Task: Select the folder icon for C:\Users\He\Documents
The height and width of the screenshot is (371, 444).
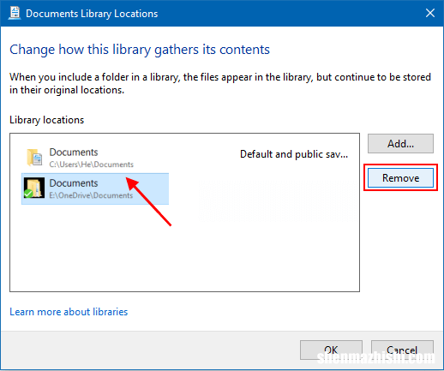Action: (x=34, y=158)
